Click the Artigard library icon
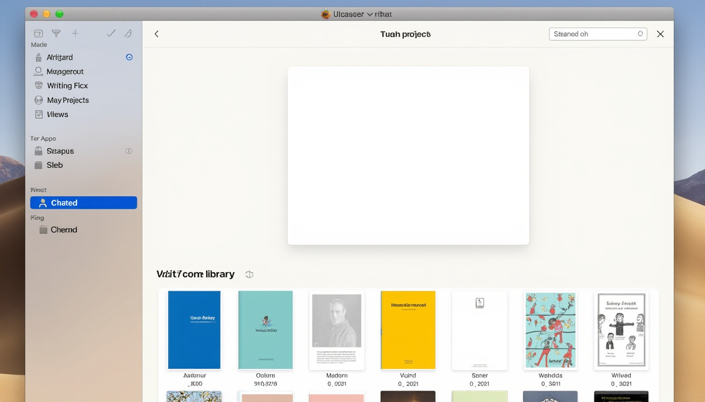 [39, 57]
